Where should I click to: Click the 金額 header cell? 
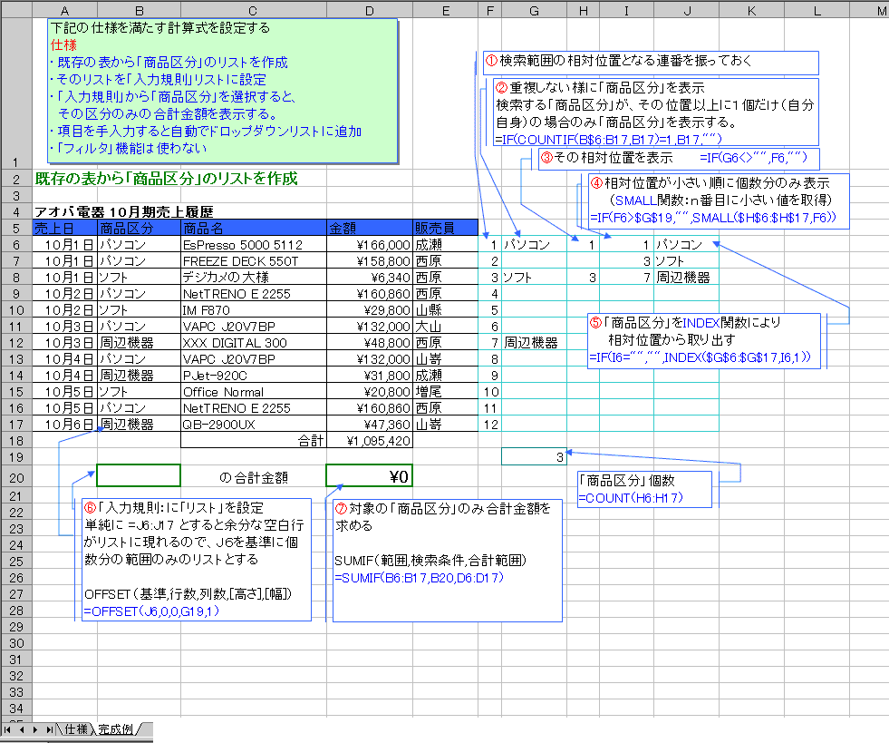(370, 229)
